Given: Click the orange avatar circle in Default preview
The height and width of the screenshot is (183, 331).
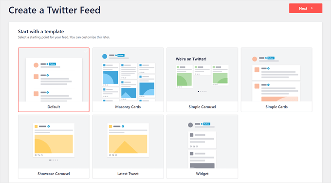Looking at the screenshot, I should pos(36,65).
